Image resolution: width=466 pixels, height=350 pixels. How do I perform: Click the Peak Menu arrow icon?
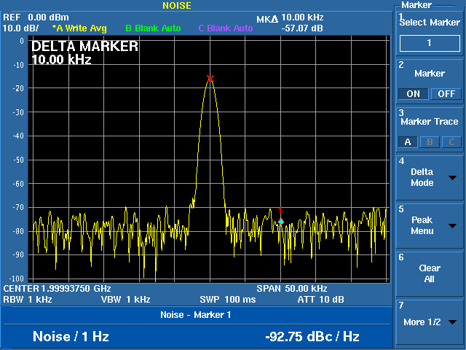452,226
